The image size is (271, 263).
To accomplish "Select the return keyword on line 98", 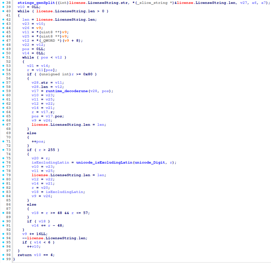I will (x=25, y=255).
